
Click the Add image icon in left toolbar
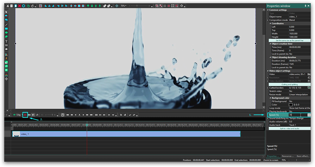coord(6,62)
